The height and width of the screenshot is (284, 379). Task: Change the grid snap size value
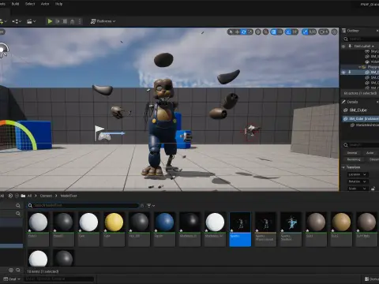[280, 32]
